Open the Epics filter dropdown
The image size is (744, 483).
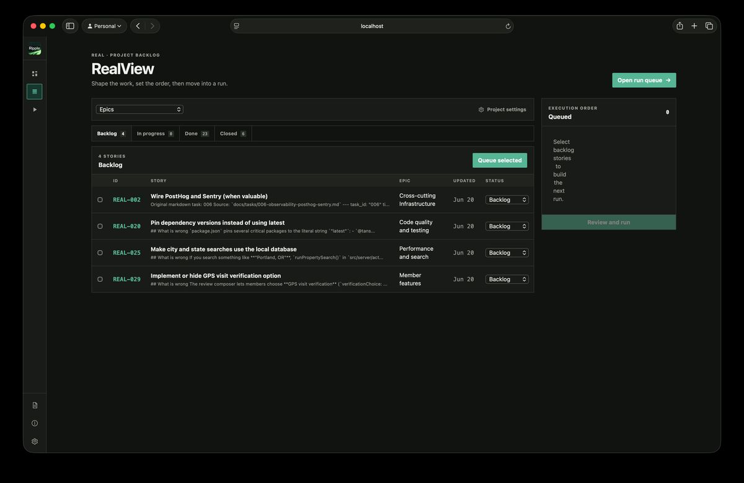[x=139, y=109]
